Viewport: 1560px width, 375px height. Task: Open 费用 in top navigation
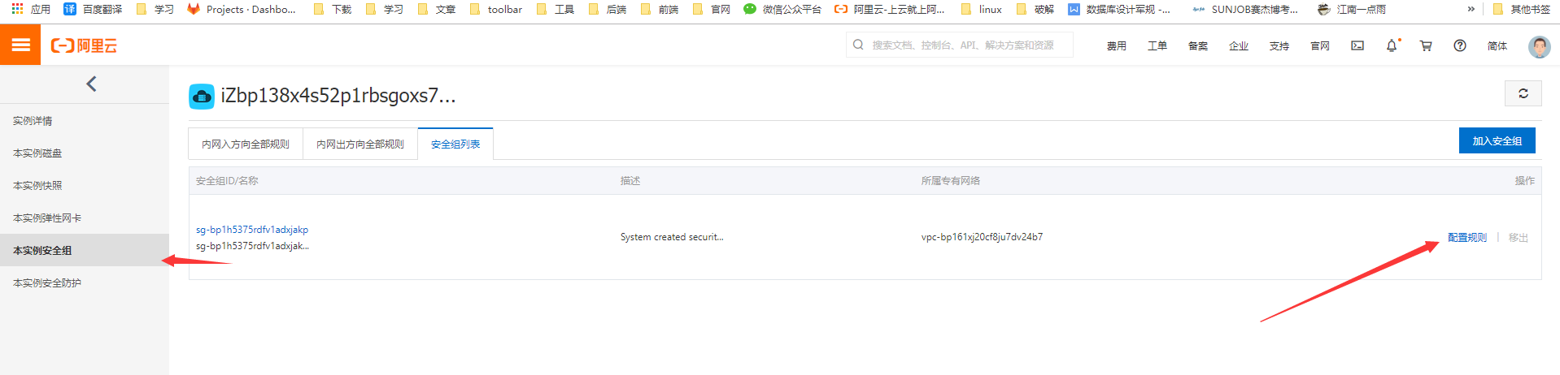click(x=1117, y=46)
